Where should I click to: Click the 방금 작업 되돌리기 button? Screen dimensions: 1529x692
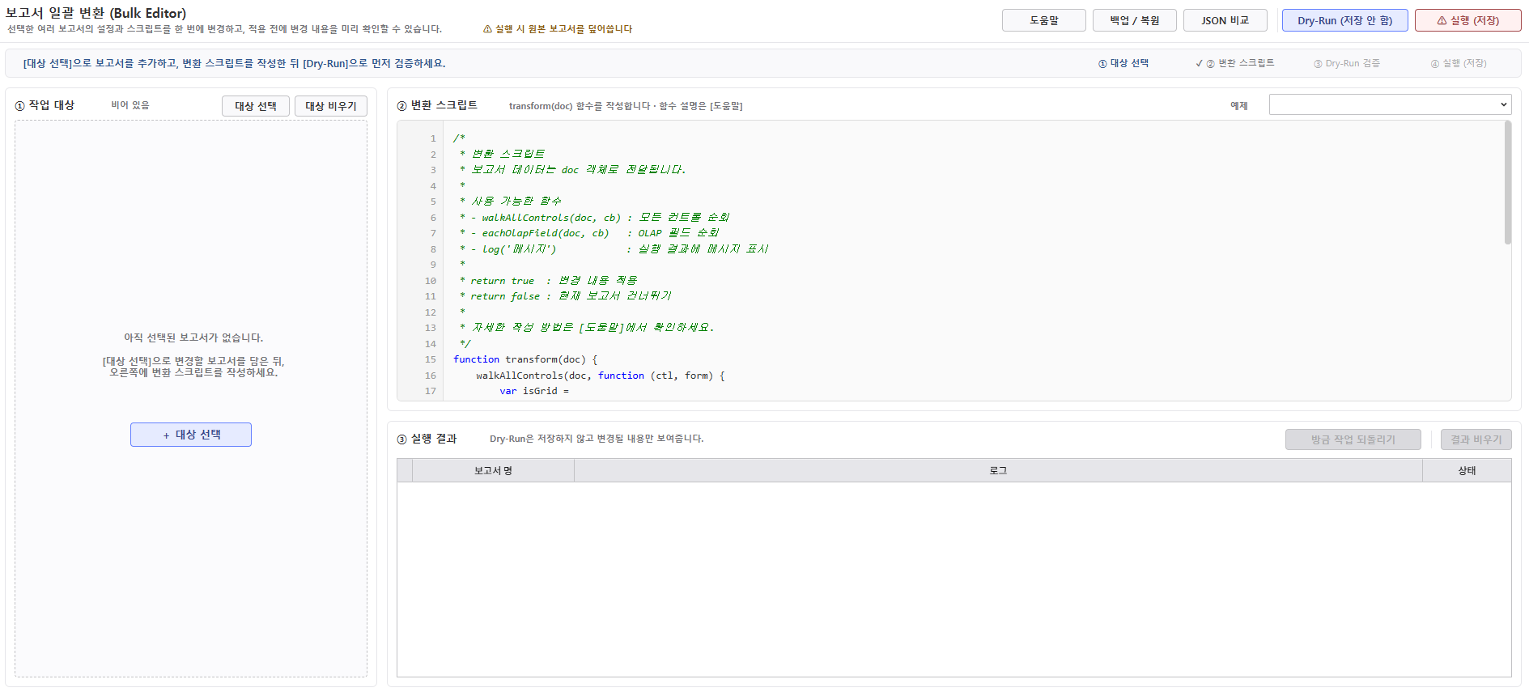[x=1353, y=439]
